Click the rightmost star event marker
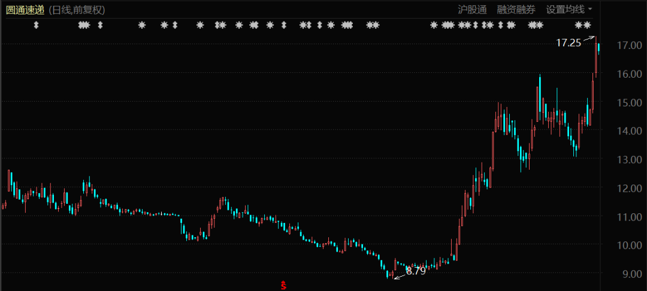 tap(587, 25)
